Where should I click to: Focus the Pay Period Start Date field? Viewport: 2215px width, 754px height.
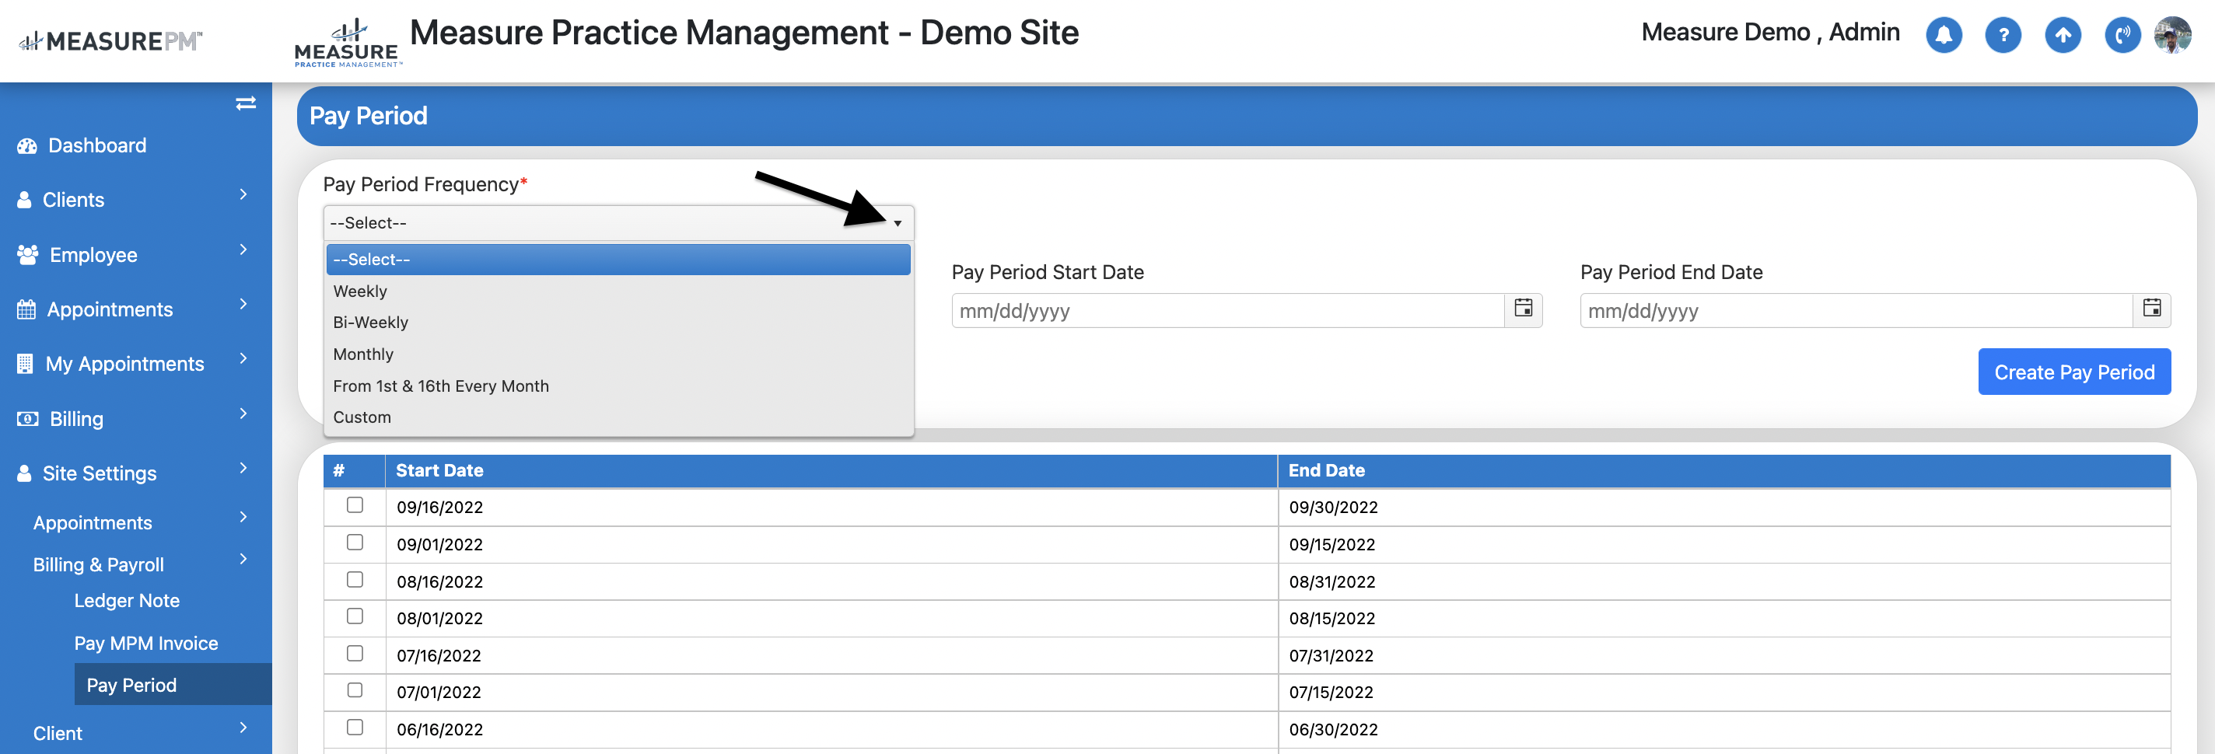[x=1227, y=310]
